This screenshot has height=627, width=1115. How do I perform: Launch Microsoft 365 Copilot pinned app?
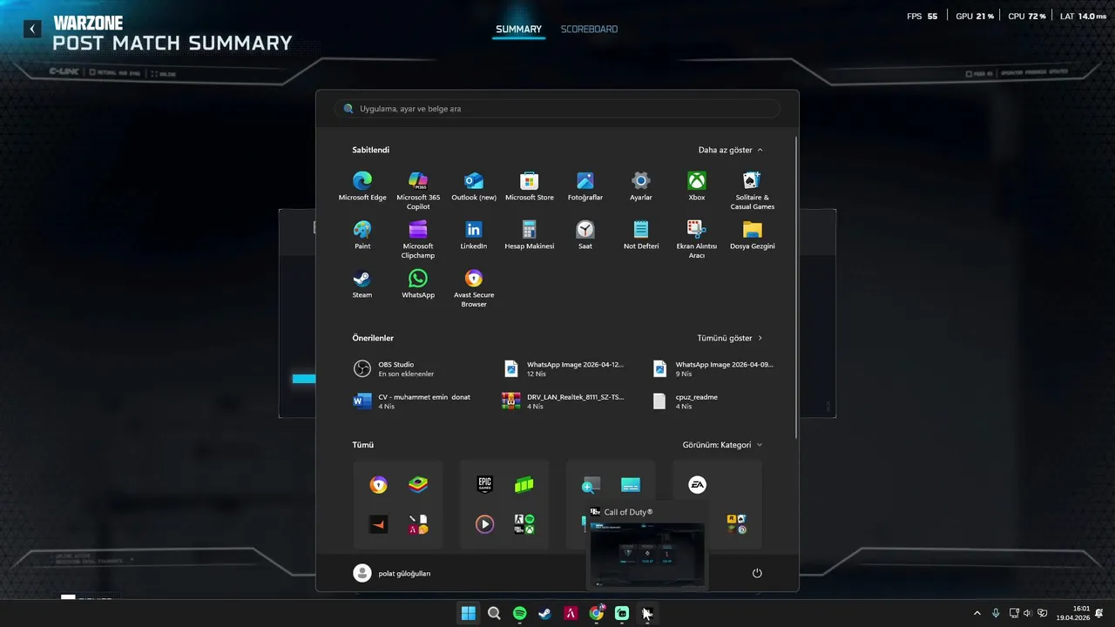click(418, 190)
